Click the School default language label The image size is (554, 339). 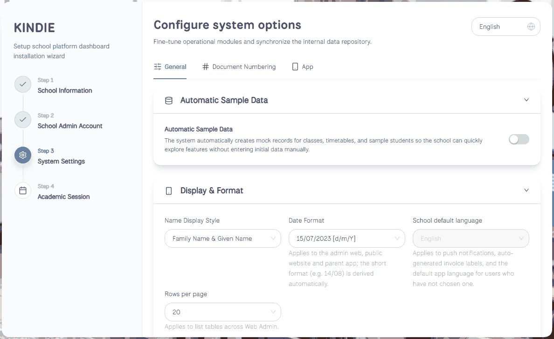pyautogui.click(x=447, y=220)
